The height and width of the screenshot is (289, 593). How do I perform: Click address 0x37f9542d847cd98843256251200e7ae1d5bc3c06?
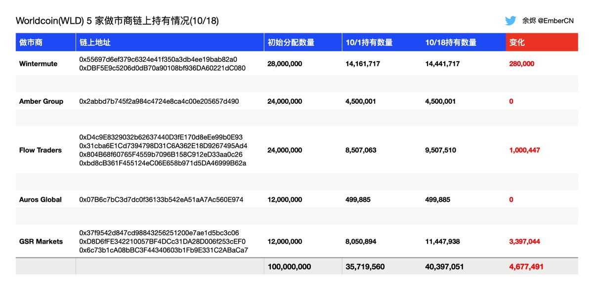tap(159, 233)
